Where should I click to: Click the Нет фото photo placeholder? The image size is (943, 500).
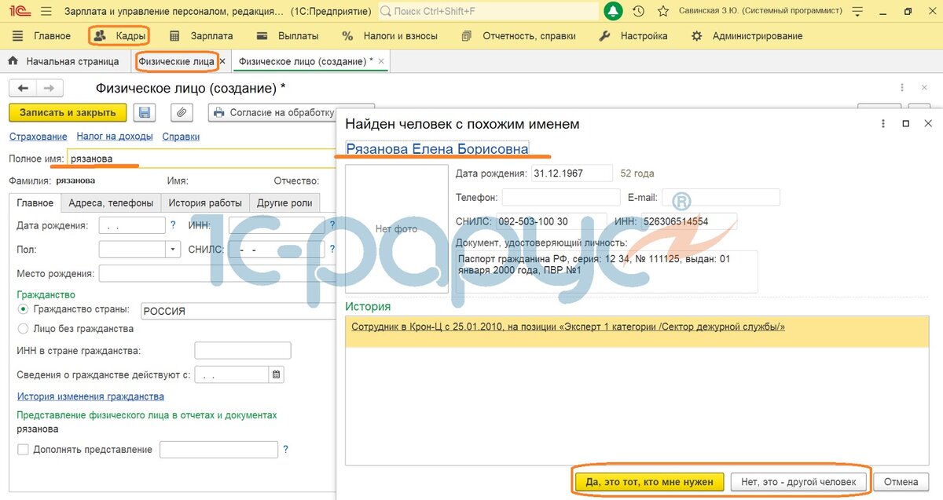pyautogui.click(x=396, y=228)
